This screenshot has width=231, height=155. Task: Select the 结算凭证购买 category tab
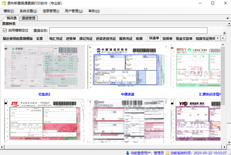[205, 39]
